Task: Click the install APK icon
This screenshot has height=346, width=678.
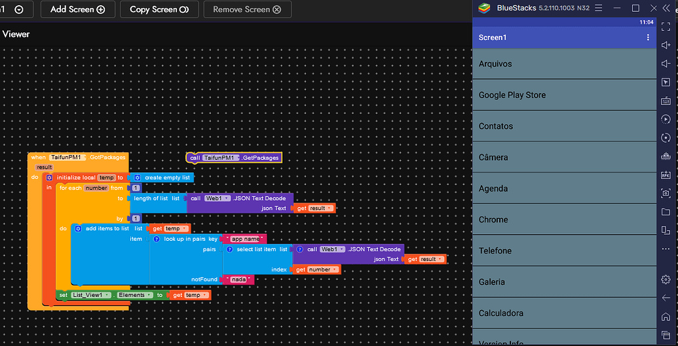Action: [666, 175]
